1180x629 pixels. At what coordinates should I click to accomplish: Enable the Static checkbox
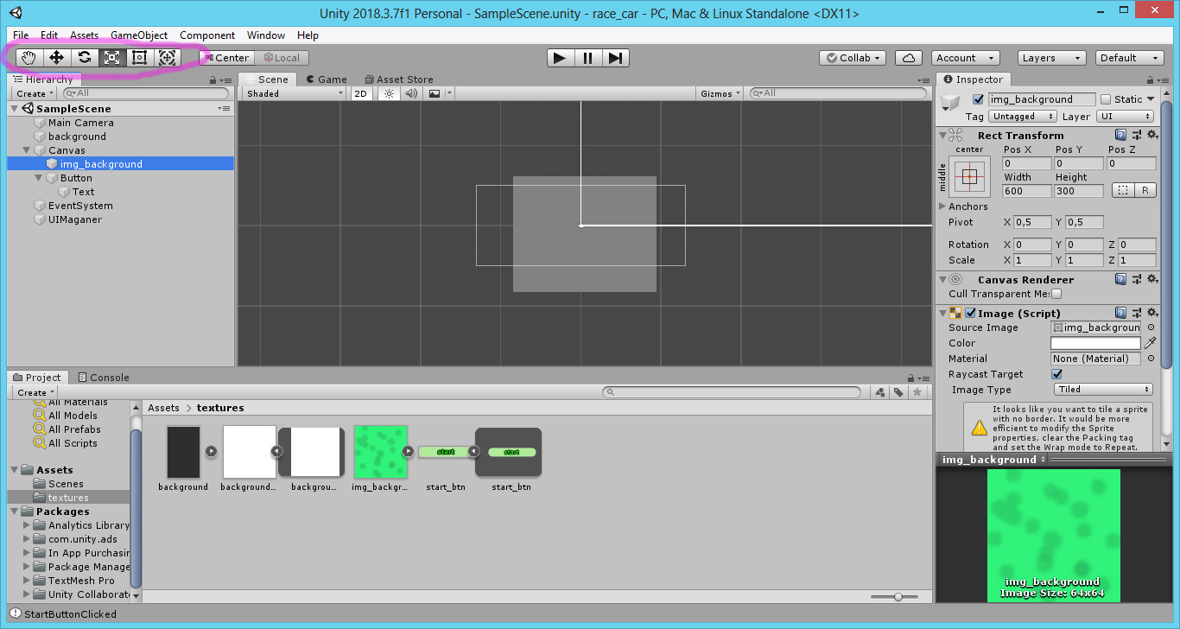[x=1106, y=99]
